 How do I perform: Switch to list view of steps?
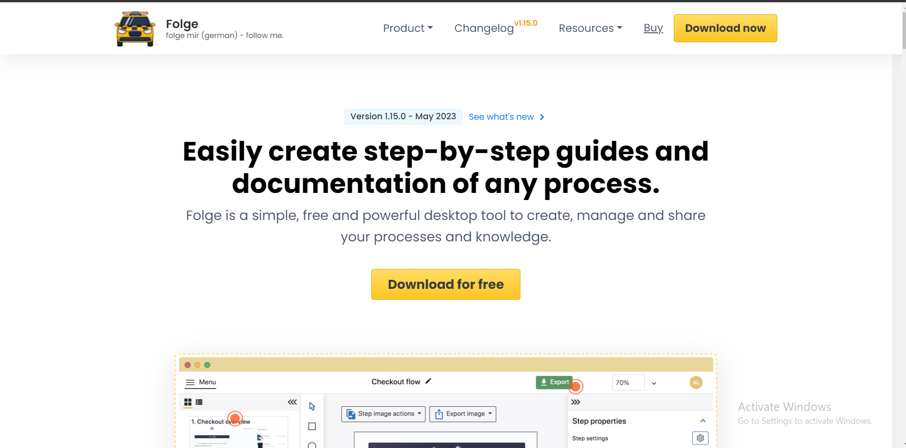point(199,402)
